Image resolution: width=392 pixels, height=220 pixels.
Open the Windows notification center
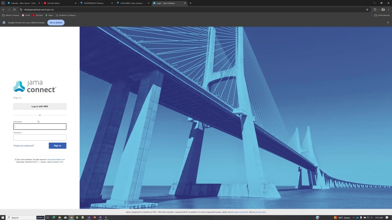387,218
